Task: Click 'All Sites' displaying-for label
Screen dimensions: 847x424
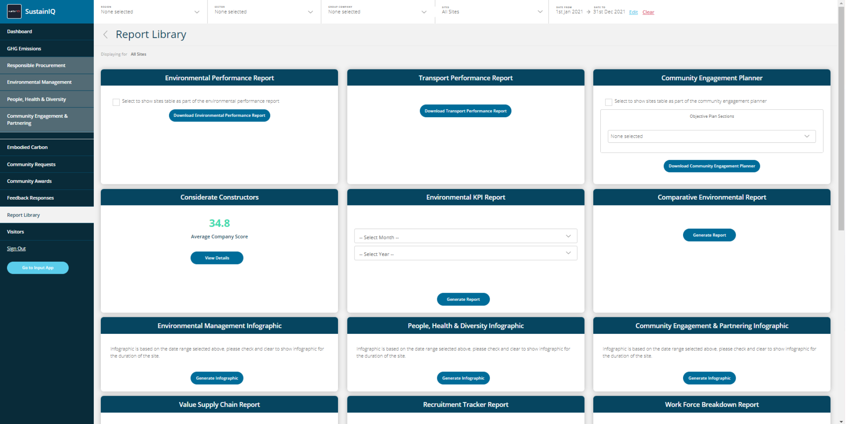Action: pyautogui.click(x=138, y=54)
